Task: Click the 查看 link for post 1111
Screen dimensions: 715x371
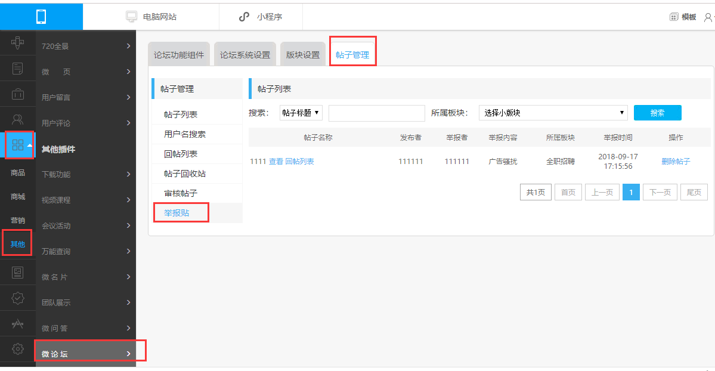Action: pos(276,162)
